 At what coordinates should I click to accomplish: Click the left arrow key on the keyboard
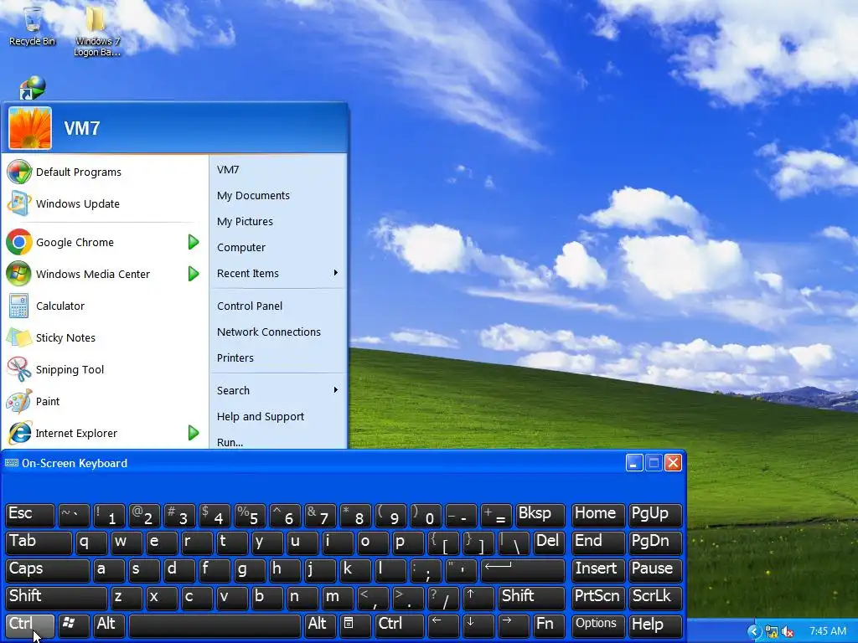(x=442, y=625)
